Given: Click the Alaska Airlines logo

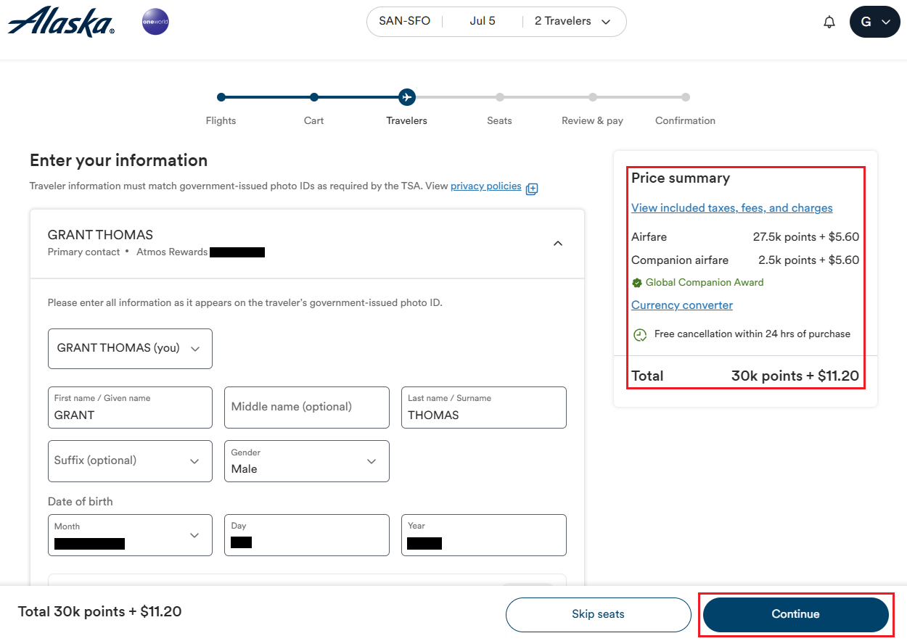Looking at the screenshot, I should coord(61,22).
